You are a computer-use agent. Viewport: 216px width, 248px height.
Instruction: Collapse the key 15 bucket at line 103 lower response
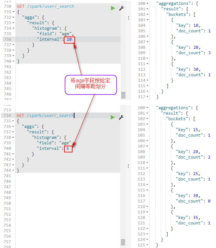pyautogui.click(x=147, y=124)
